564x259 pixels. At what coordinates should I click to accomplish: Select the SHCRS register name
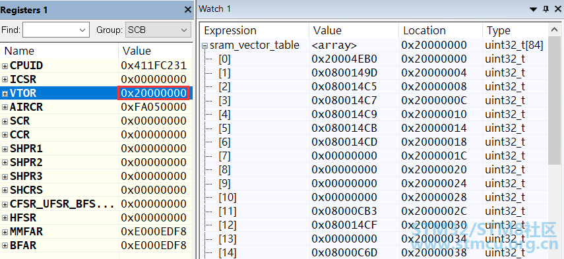(x=26, y=190)
